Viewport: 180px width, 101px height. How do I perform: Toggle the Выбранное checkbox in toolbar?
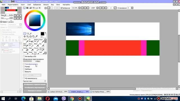pos(61,8)
